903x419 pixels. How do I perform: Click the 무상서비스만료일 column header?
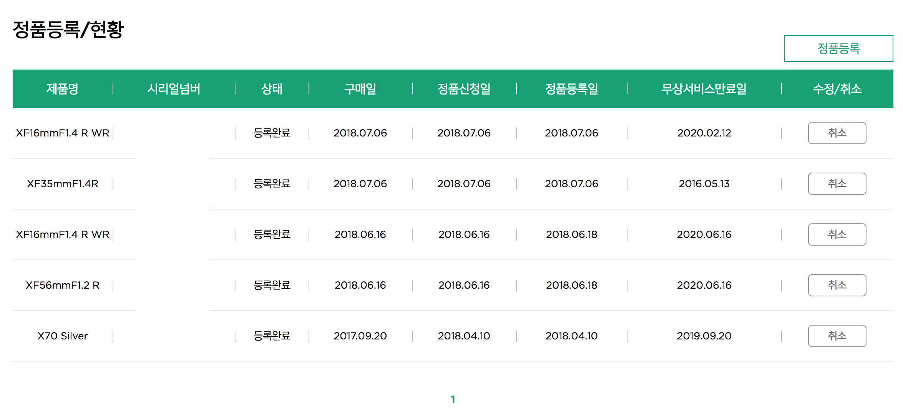704,89
